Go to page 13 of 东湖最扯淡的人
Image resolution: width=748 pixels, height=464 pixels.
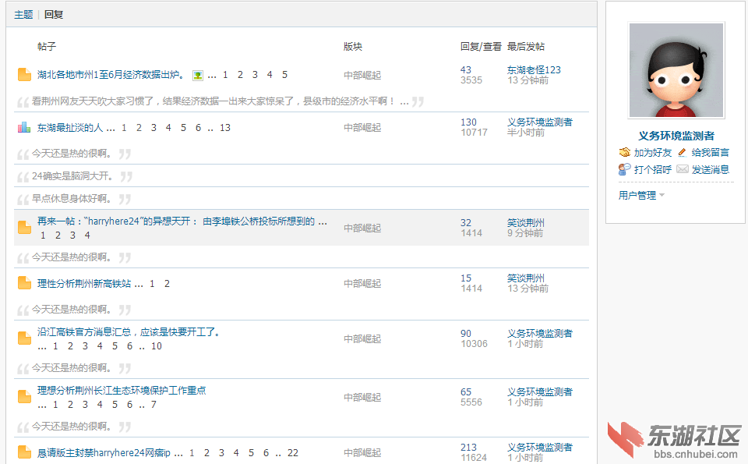(x=224, y=127)
